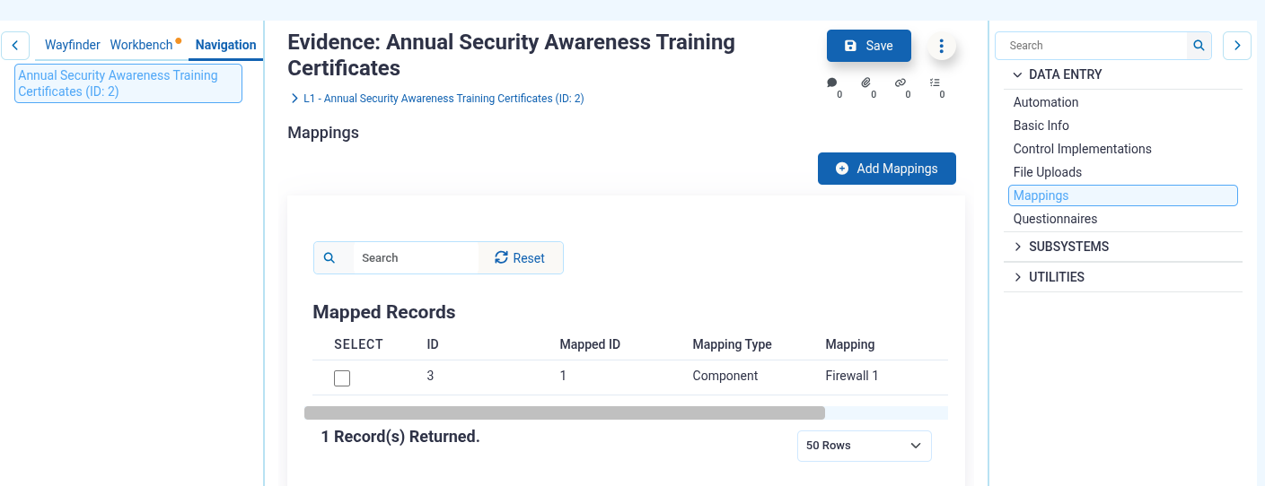
Task: Select the Navigation tab
Action: pos(226,45)
